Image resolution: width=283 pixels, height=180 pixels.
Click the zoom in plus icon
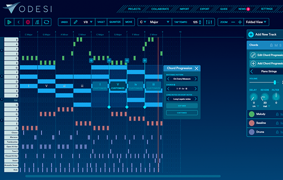240,22
